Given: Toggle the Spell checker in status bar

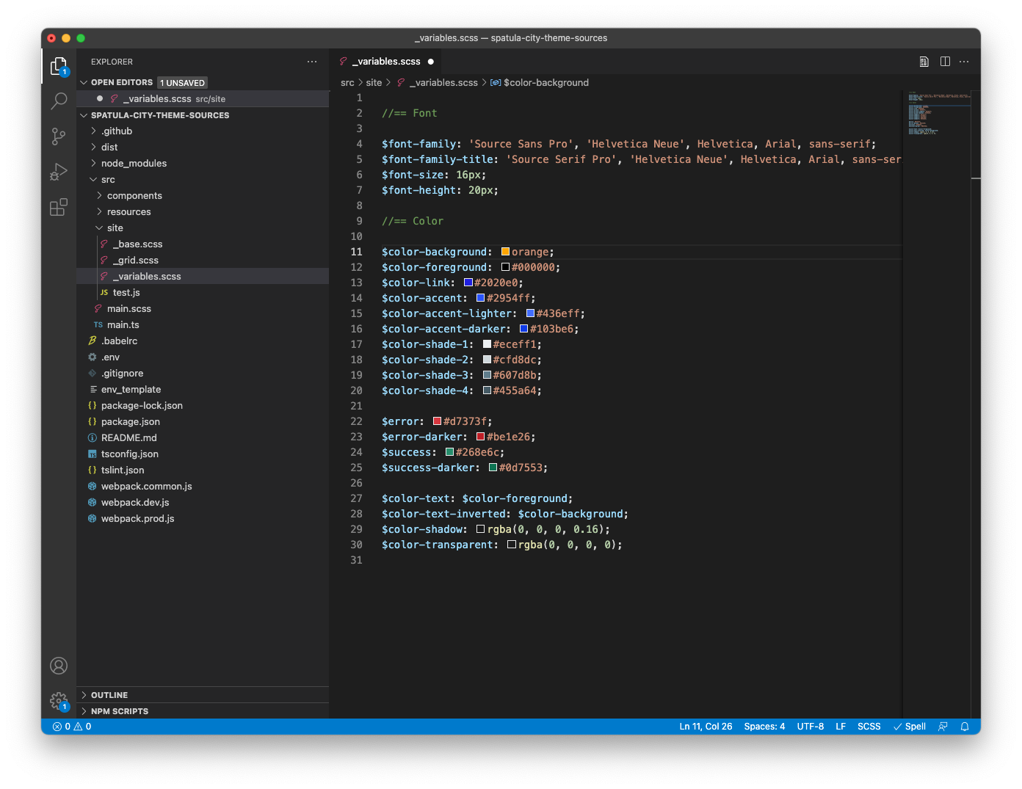Looking at the screenshot, I should pos(909,727).
